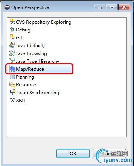Click the Git perspective icon
This screenshot has height=166, width=134.
[12, 37]
